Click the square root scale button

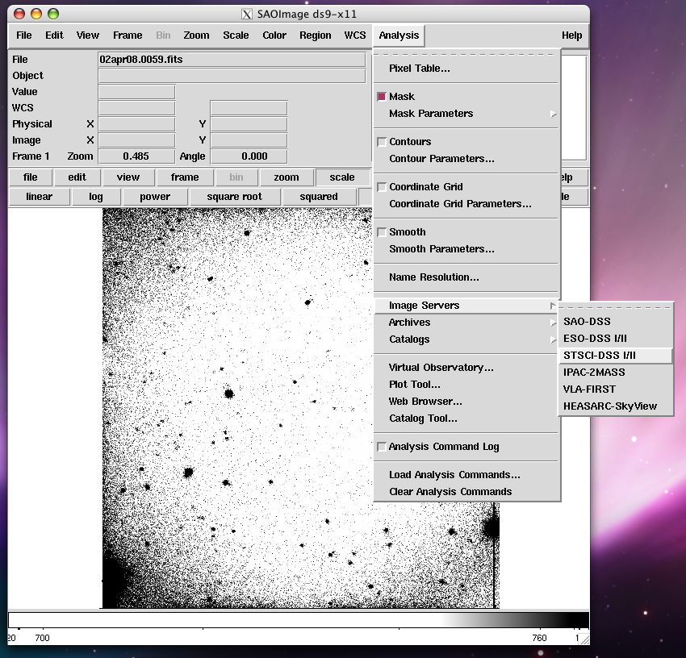click(x=234, y=197)
